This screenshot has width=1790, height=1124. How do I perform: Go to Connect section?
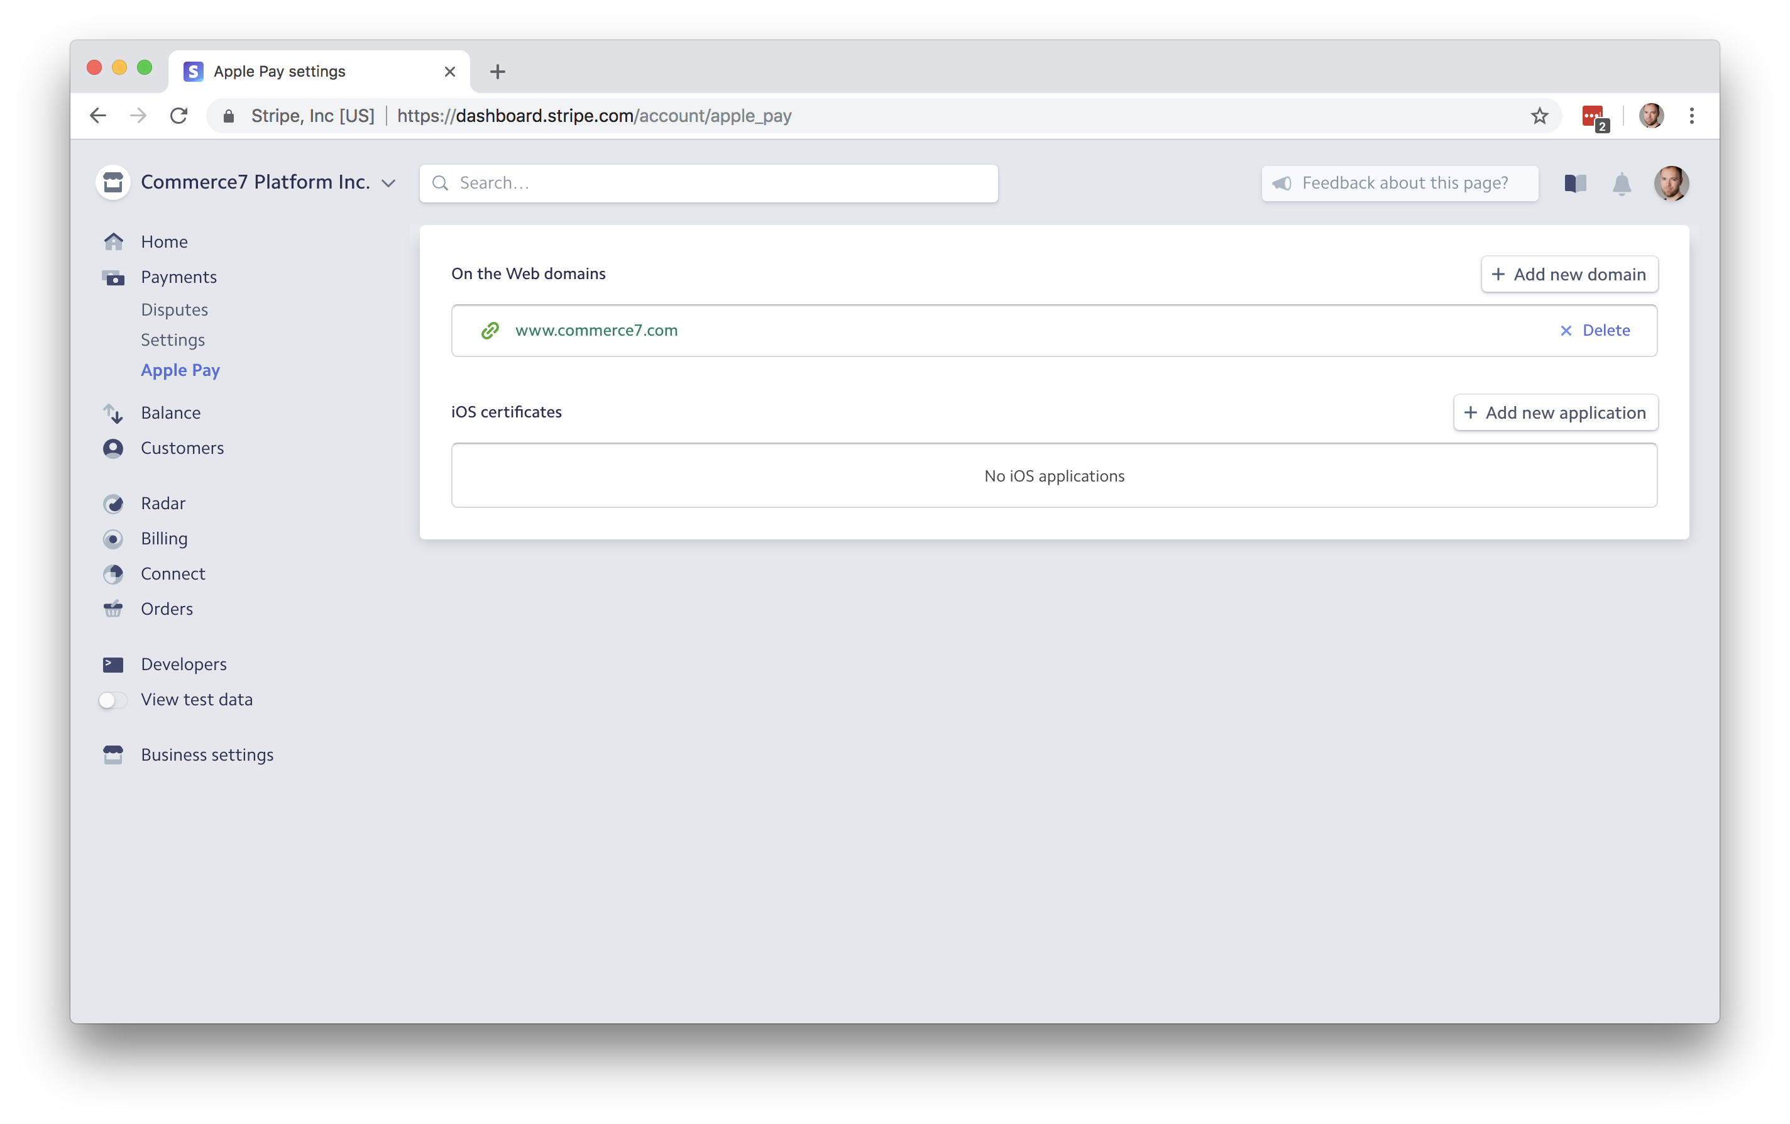(x=173, y=574)
